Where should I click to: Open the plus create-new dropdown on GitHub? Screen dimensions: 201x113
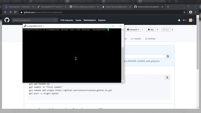[184, 20]
